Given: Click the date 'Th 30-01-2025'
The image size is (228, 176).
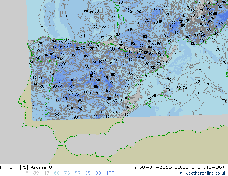Looking at the screenshot, I should 151,167.
